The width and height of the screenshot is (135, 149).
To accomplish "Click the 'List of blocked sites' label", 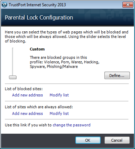I will click(24, 89).
